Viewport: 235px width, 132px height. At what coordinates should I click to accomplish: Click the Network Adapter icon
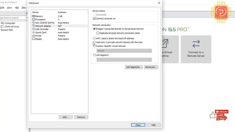click(33, 26)
